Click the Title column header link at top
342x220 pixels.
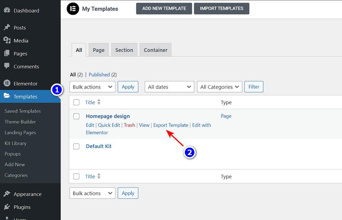point(90,102)
